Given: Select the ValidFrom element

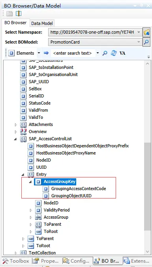Looking at the screenshot, I should coord(38,111).
